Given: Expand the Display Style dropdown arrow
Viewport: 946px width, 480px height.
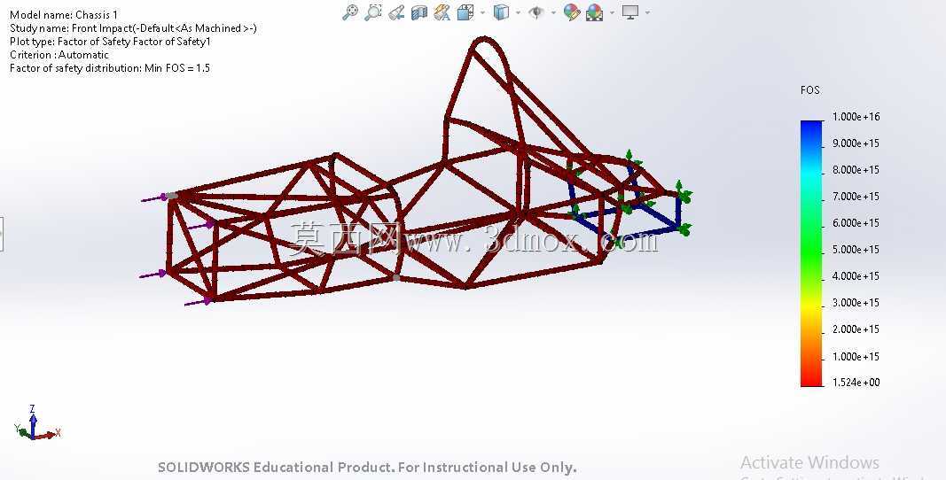Looking at the screenshot, I should coord(519,12).
